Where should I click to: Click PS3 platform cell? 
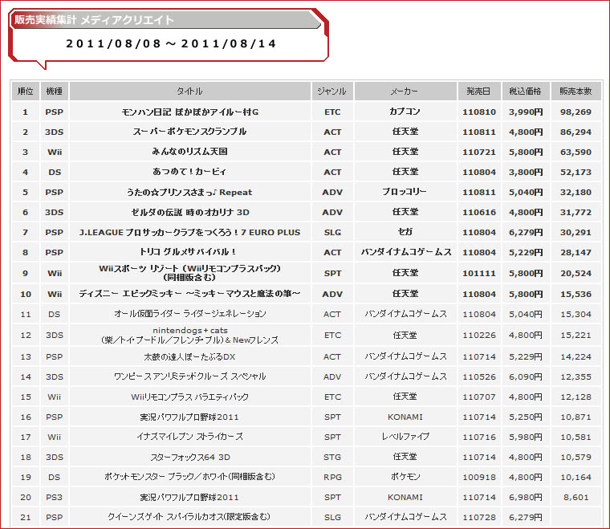(x=54, y=497)
